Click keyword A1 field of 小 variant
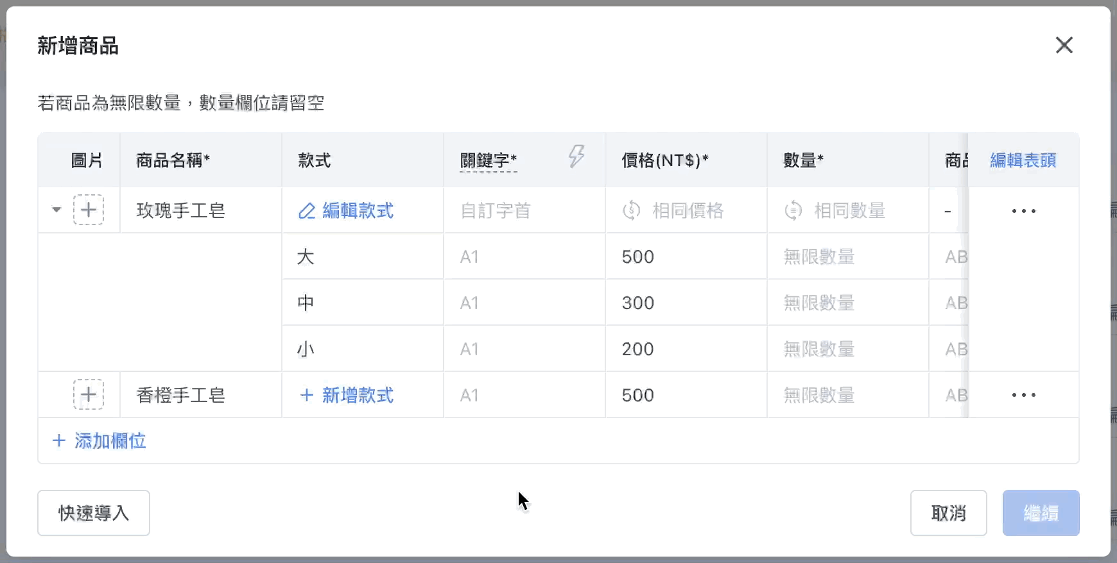Image resolution: width=1117 pixels, height=563 pixels. tap(524, 349)
